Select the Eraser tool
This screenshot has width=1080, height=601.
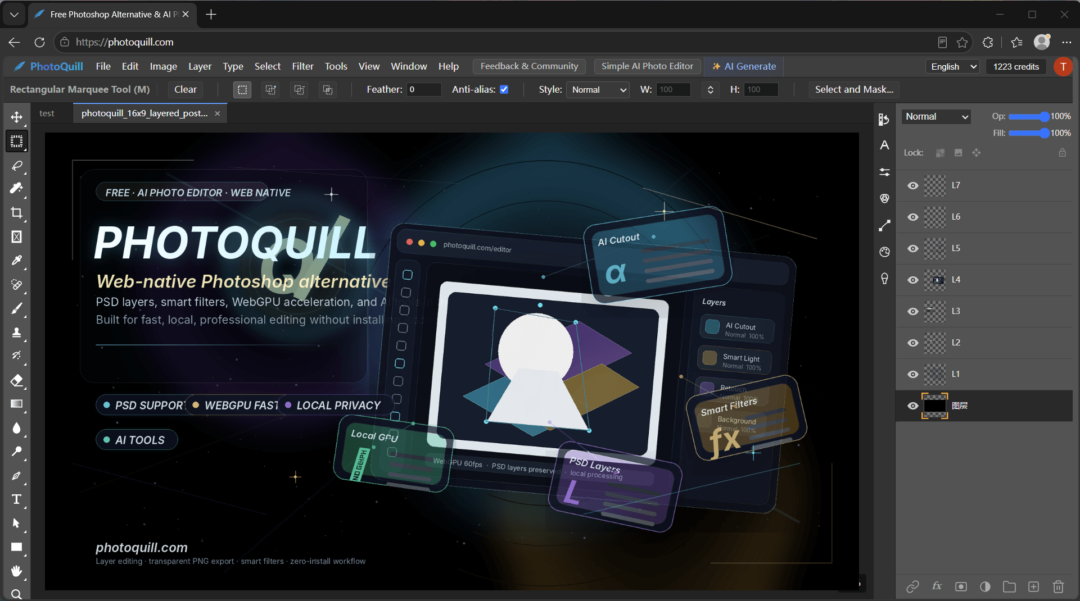17,380
